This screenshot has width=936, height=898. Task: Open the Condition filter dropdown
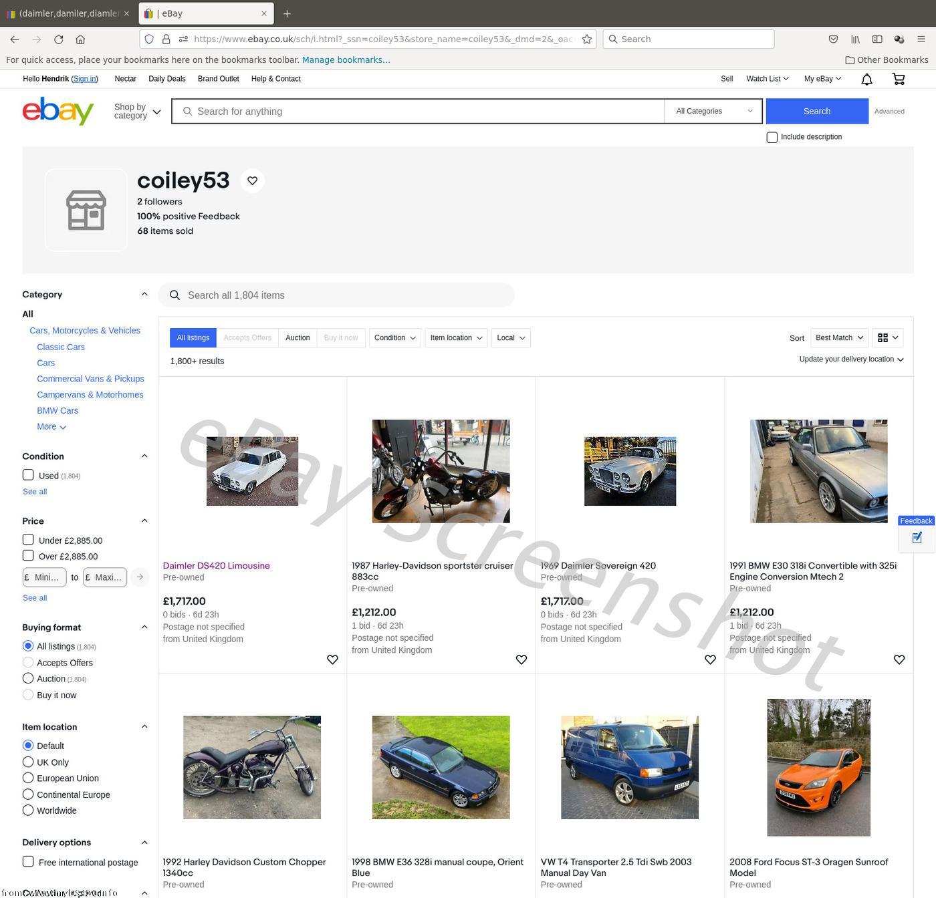point(395,338)
